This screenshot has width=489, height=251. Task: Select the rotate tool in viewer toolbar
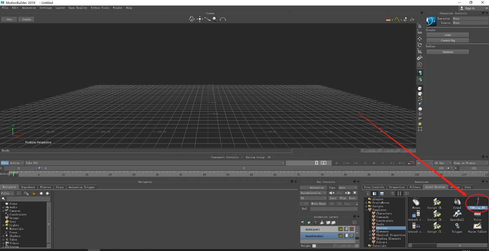coord(420,45)
